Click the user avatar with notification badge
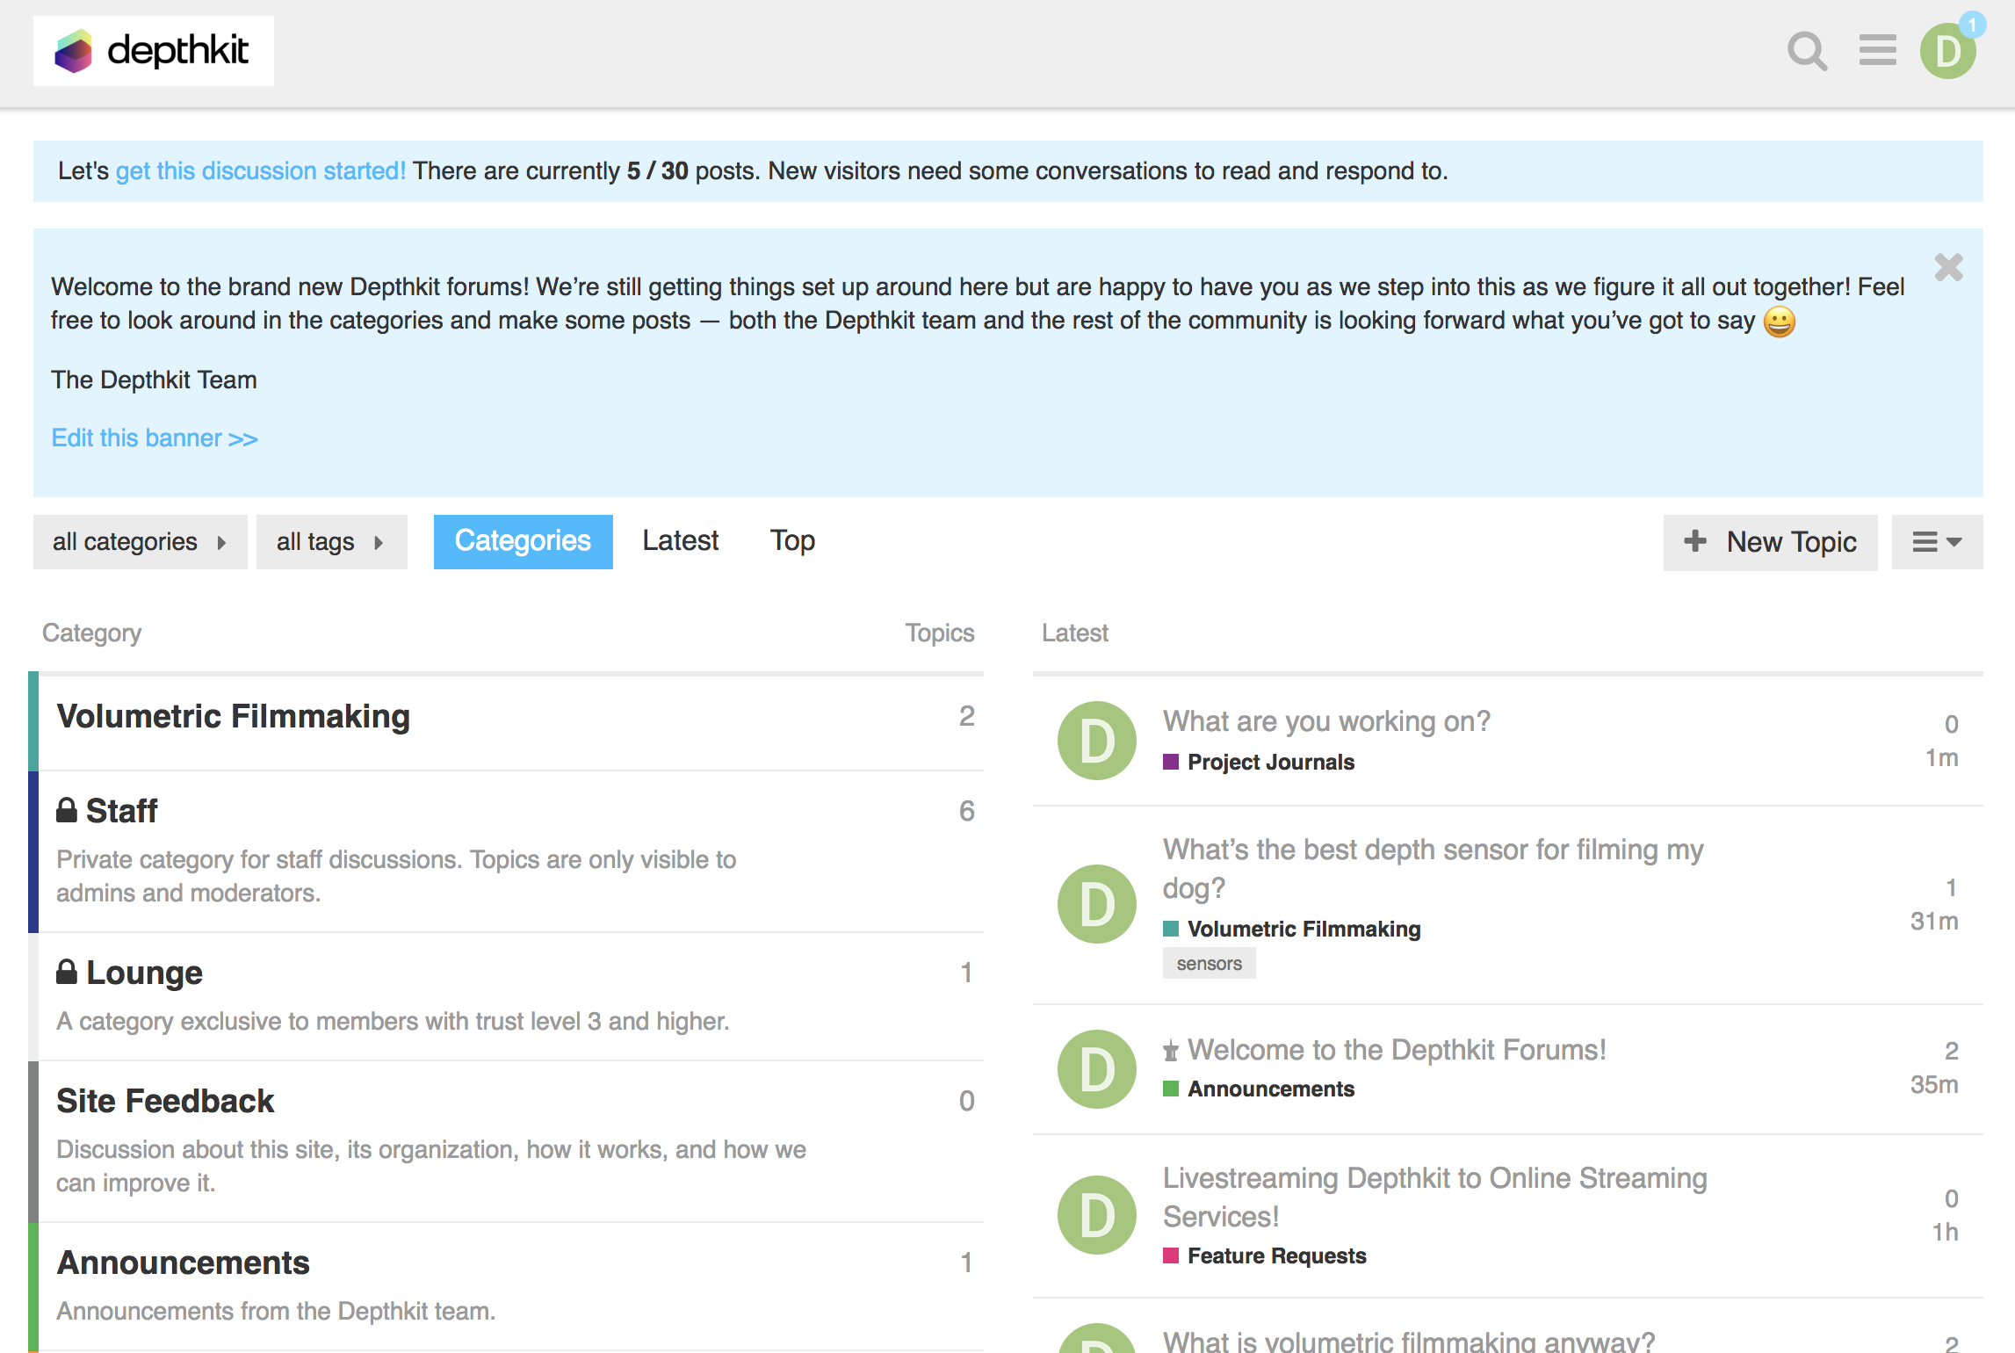The image size is (2015, 1353). pyautogui.click(x=1947, y=51)
